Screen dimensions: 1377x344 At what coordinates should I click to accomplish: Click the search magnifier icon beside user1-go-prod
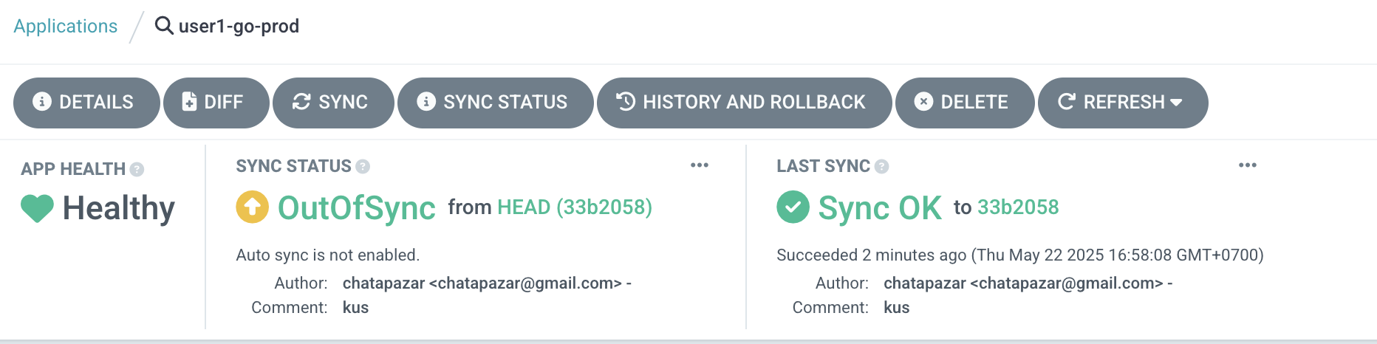tap(164, 26)
